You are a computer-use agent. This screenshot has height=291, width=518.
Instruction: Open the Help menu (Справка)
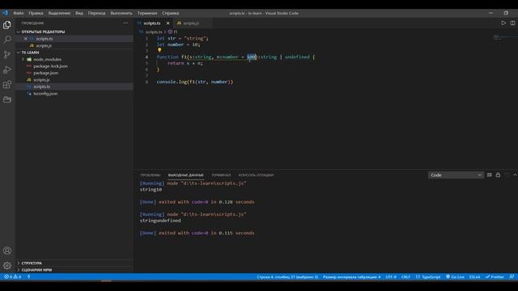(x=171, y=13)
